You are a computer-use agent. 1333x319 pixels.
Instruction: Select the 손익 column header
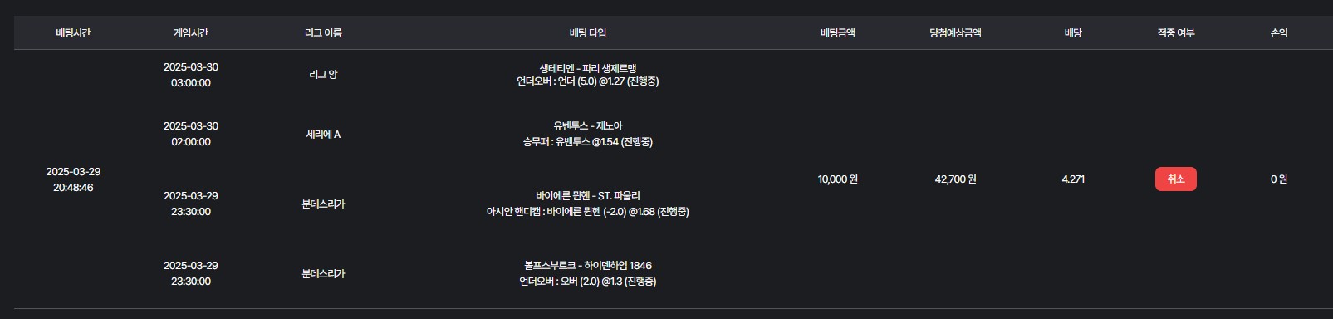(x=1279, y=32)
